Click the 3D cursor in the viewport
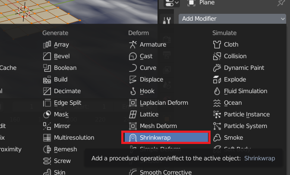This screenshot has width=290, height=175. [24, 12]
